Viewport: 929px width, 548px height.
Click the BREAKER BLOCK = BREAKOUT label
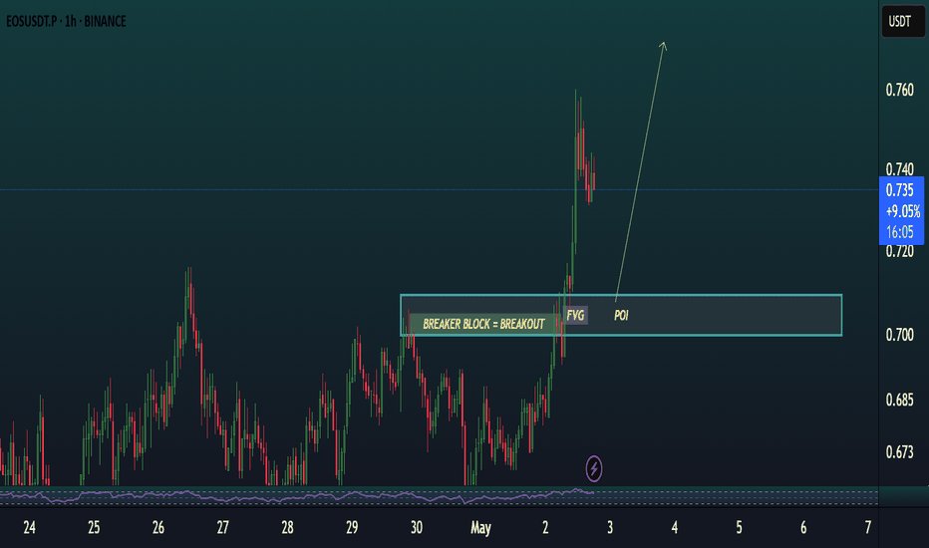point(483,324)
